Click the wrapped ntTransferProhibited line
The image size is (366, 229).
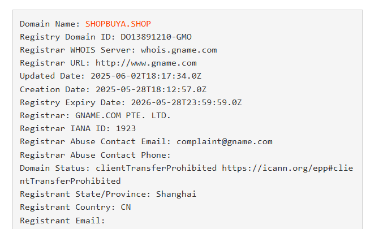70,181
